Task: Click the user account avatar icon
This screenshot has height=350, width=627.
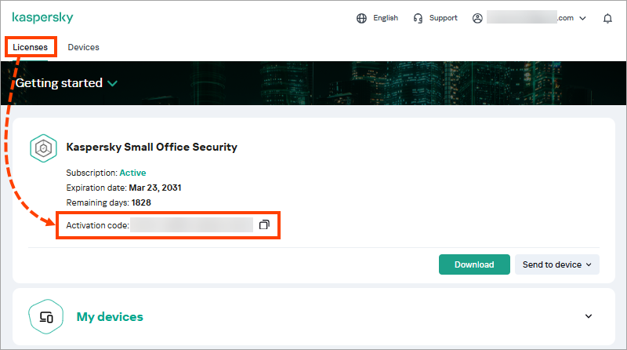Action: pos(477,18)
